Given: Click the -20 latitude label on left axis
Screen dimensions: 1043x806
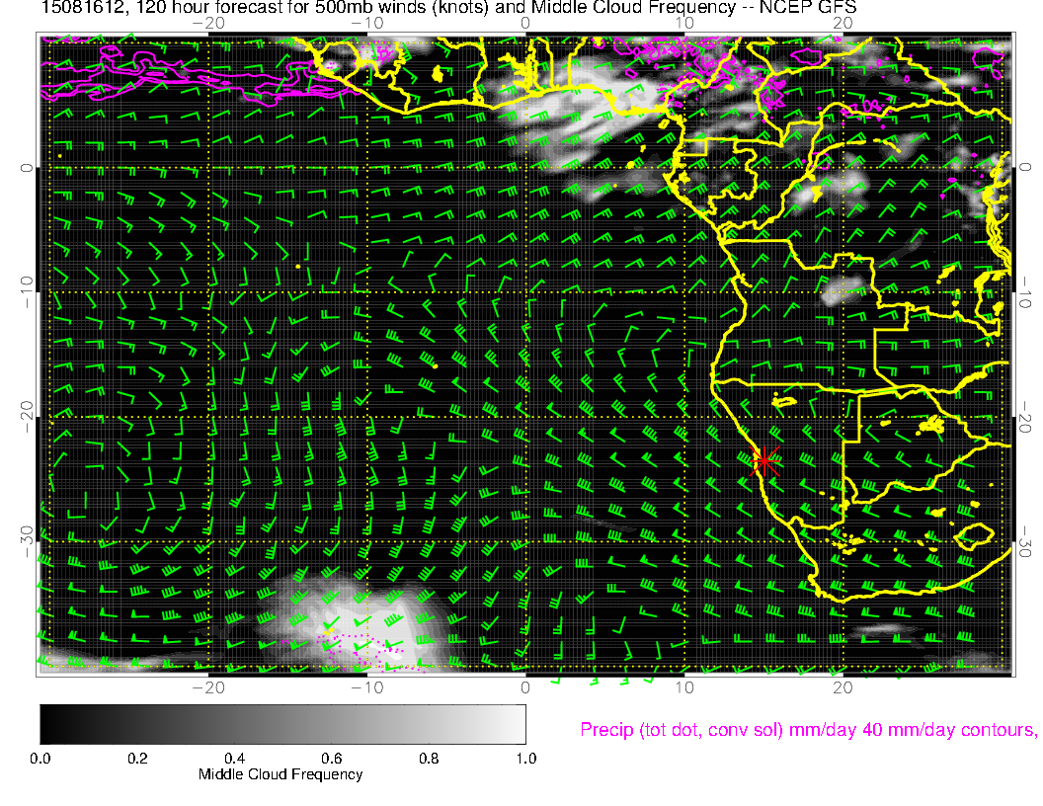Looking at the screenshot, I should click(x=27, y=416).
